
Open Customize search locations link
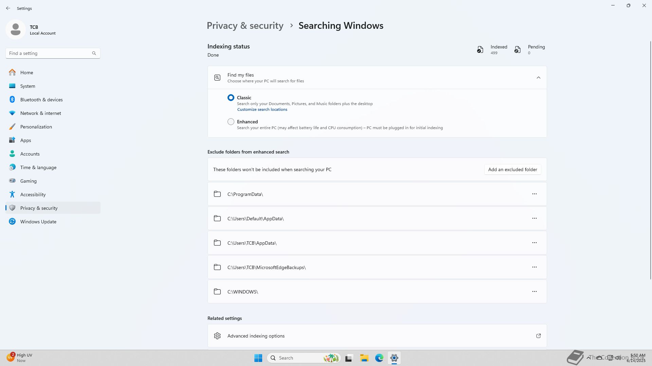pos(262,109)
